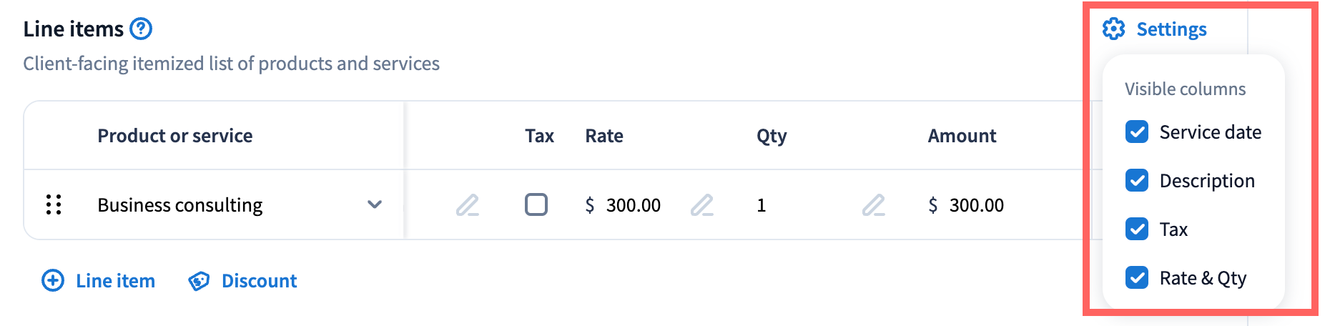Click the edit pencil icon left of Tax checkbox
Screen dimensions: 1340x326
(468, 205)
